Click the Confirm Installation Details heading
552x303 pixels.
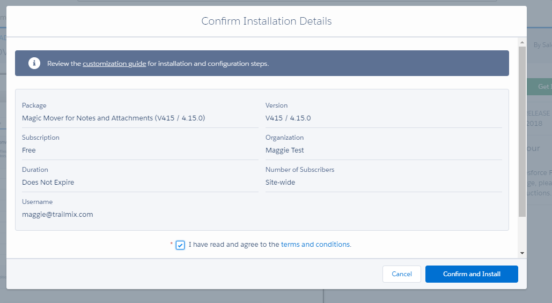tap(266, 21)
